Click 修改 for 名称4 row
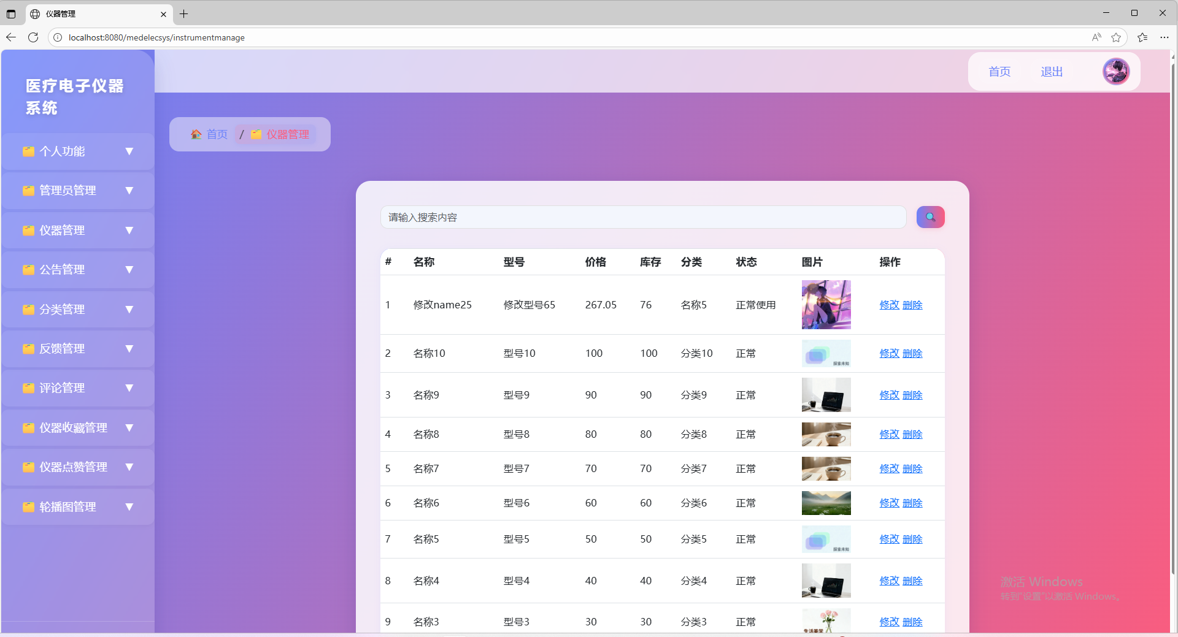 tap(889, 581)
